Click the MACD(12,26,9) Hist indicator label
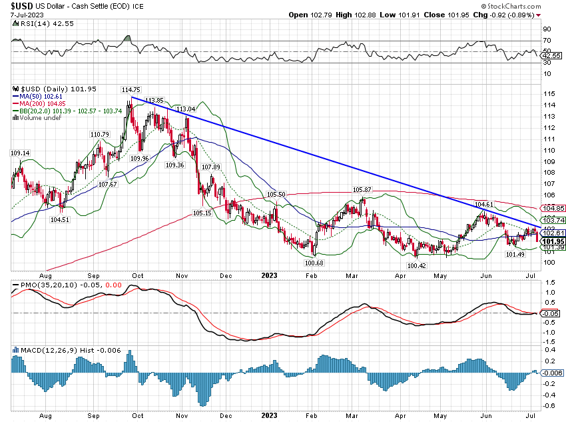Viewport: 566px width, 422px height. point(47,350)
